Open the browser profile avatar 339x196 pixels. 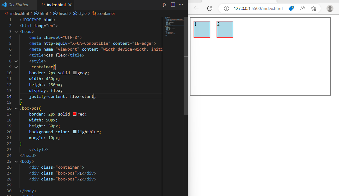point(330,8)
